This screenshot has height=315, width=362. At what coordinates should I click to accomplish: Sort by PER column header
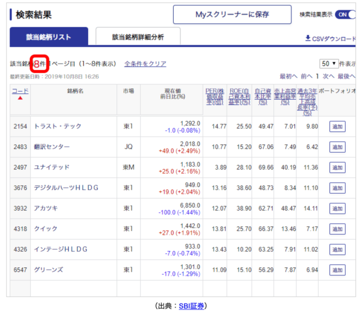pyautogui.click(x=215, y=95)
